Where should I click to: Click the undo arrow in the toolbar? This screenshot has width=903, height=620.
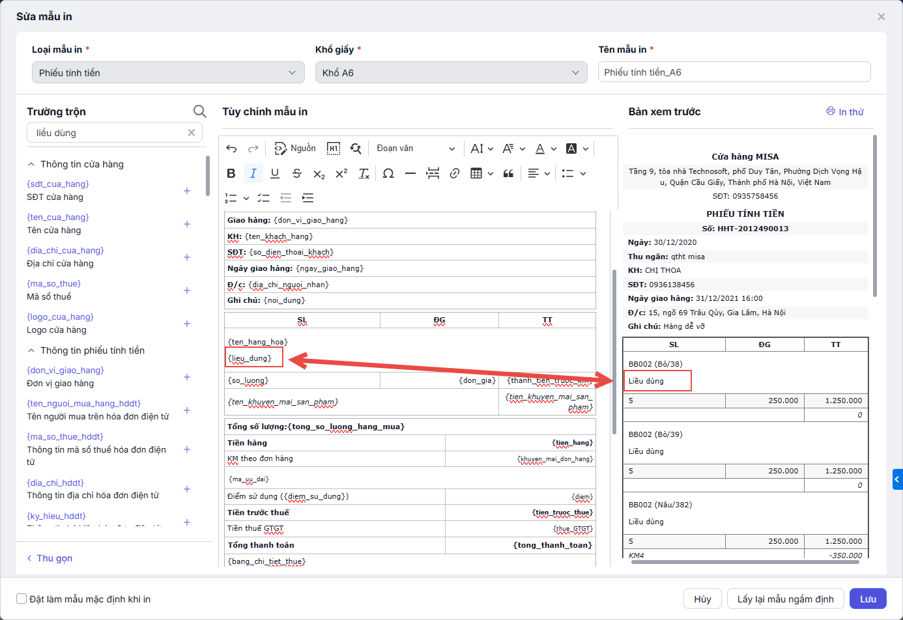tap(232, 148)
